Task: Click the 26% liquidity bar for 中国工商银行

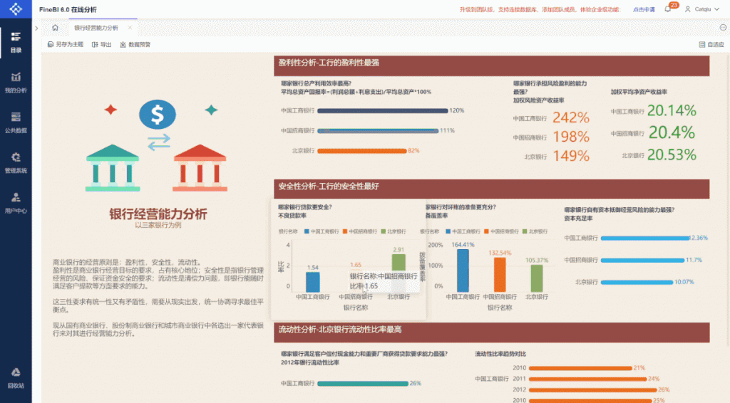Action: click(363, 384)
